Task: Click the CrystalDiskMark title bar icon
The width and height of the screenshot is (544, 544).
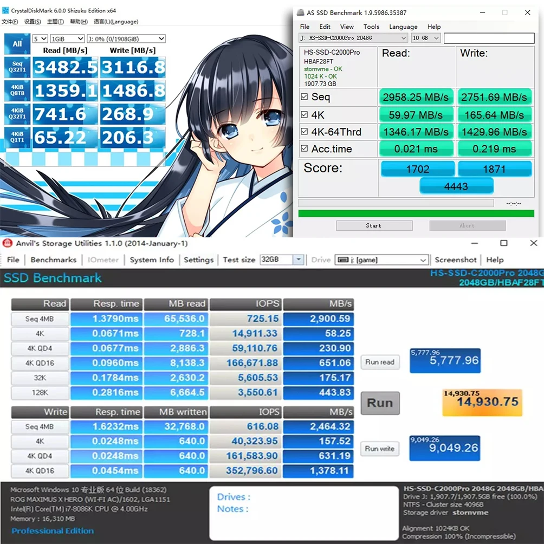Action: pyautogui.click(x=5, y=10)
